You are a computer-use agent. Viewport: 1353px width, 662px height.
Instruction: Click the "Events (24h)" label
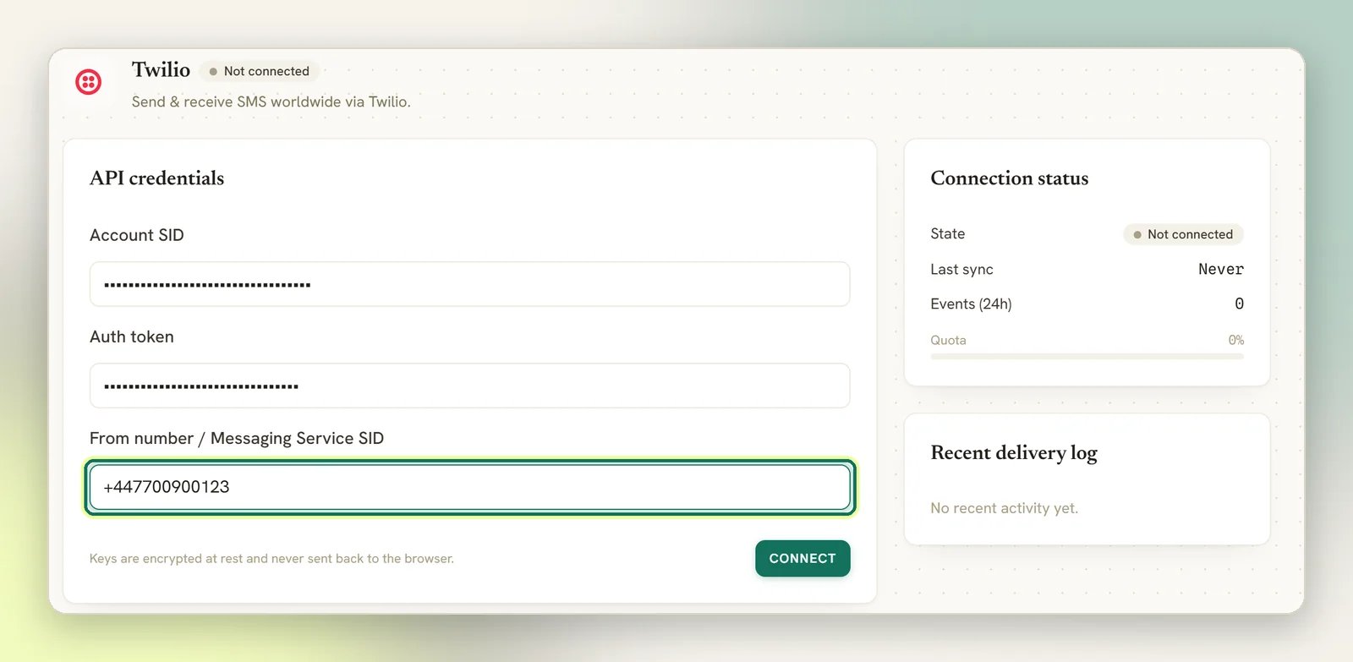(x=971, y=304)
